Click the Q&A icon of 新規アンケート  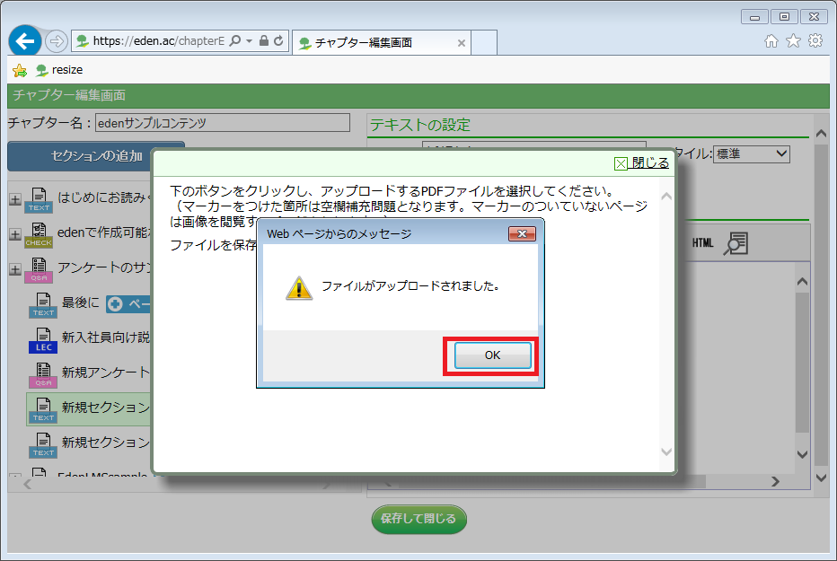tap(43, 375)
